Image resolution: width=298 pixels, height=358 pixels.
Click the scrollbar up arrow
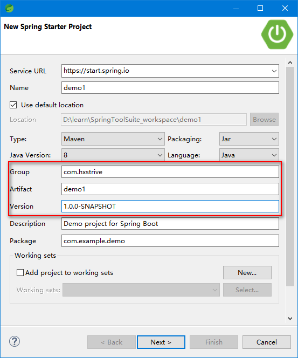pos(290,63)
